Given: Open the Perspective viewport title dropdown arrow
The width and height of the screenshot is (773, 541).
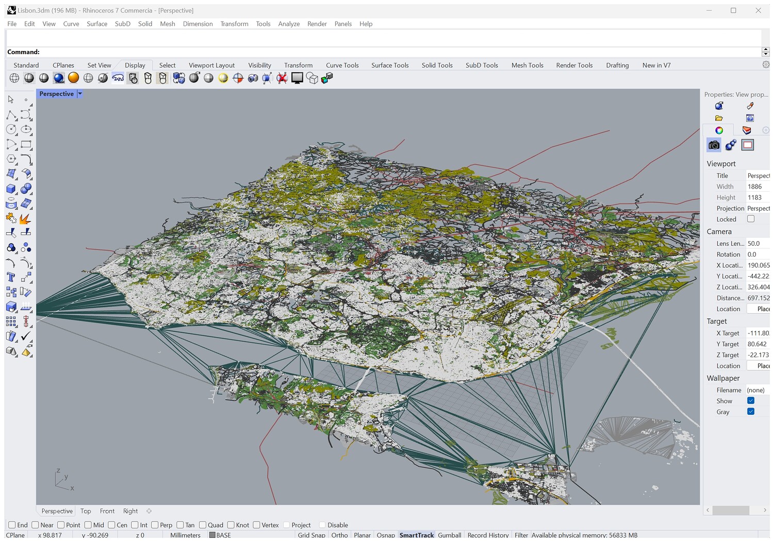Looking at the screenshot, I should coord(80,94).
